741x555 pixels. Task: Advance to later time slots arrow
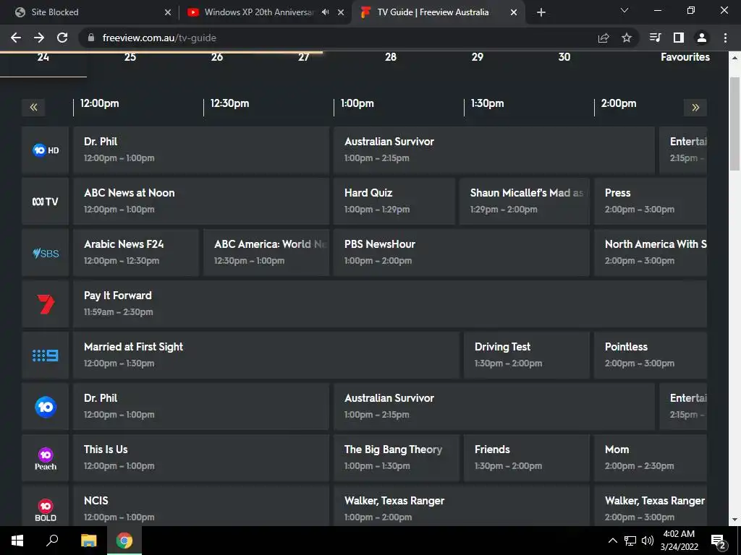tap(695, 107)
